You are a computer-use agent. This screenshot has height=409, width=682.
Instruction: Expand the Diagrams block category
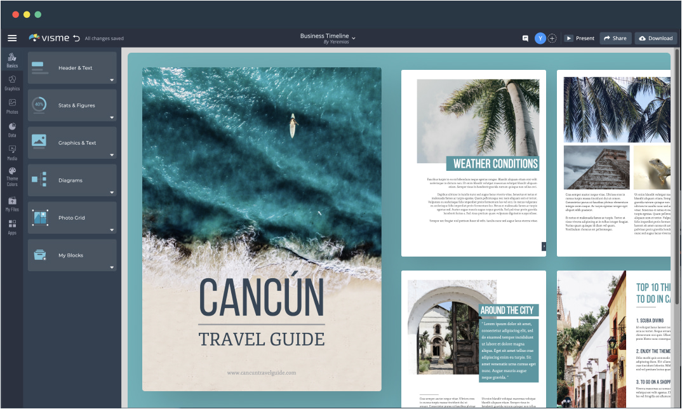pos(72,180)
